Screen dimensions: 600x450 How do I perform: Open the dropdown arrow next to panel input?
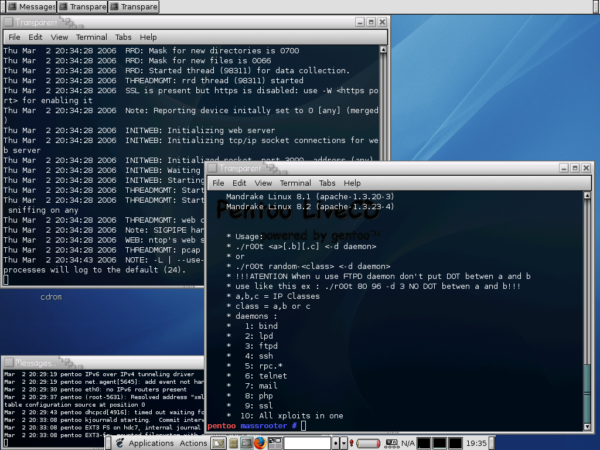tap(343, 443)
